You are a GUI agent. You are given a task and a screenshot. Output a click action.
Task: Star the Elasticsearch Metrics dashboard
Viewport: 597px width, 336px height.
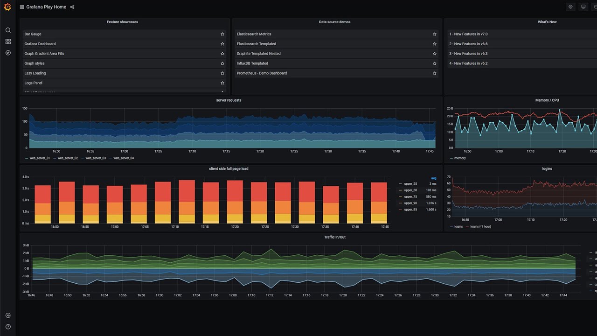click(x=434, y=34)
